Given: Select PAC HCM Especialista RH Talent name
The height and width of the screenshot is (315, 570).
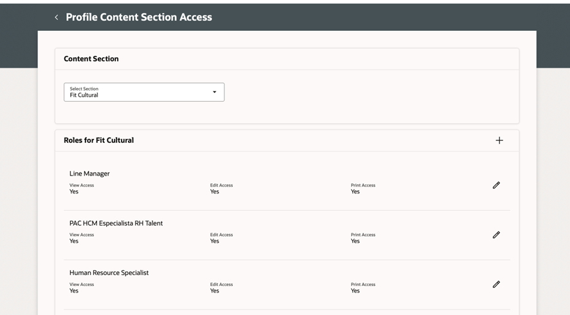Looking at the screenshot, I should pos(116,223).
